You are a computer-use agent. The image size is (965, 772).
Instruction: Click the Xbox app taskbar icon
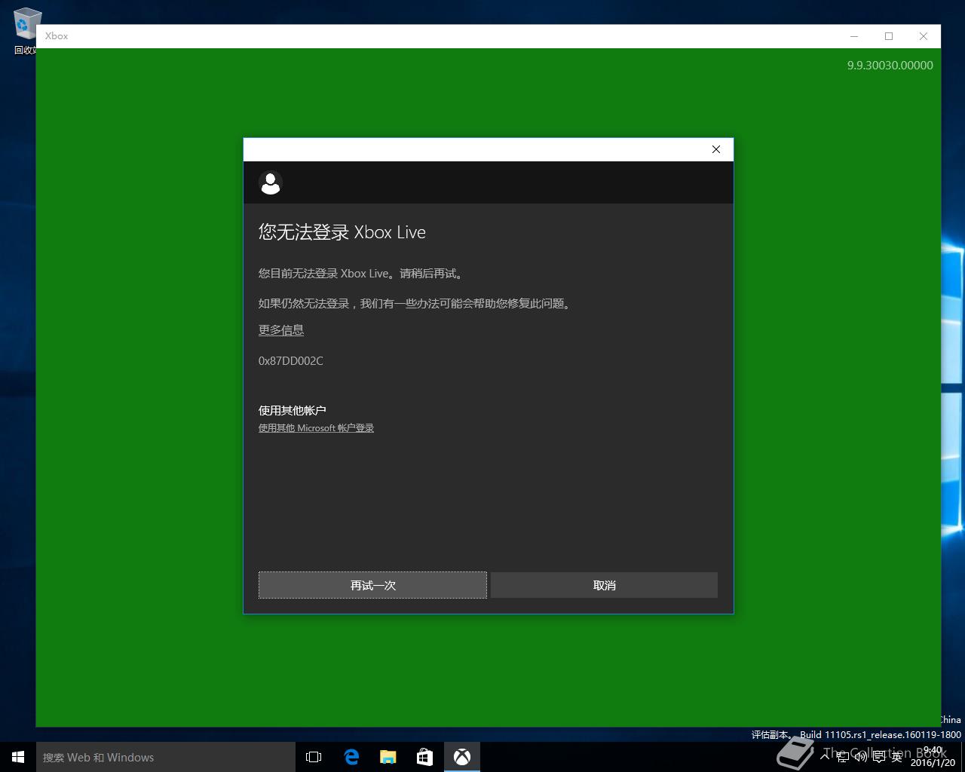pos(461,757)
